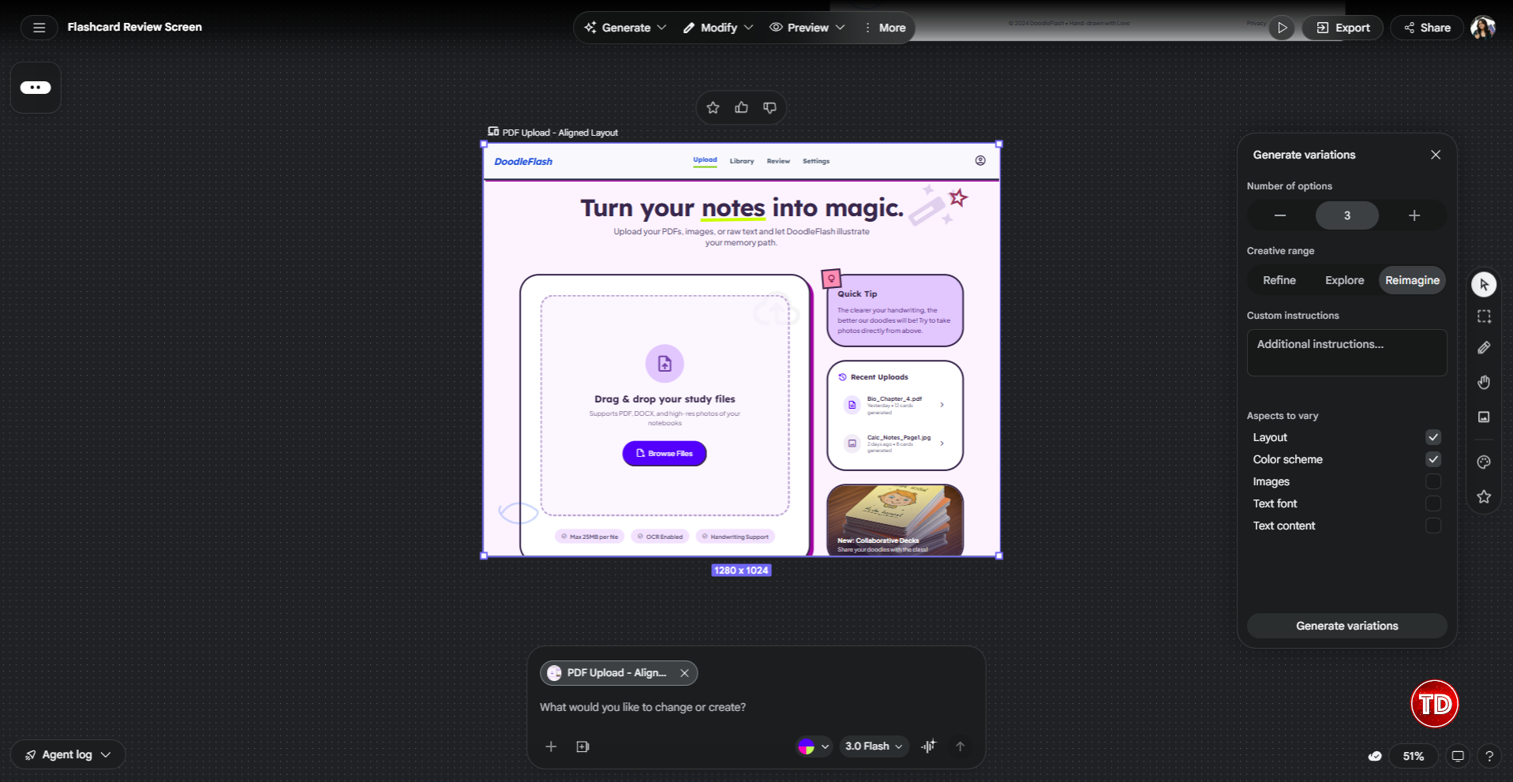
Task: Click the sparkle tuning icon near the model selector
Action: pyautogui.click(x=928, y=746)
